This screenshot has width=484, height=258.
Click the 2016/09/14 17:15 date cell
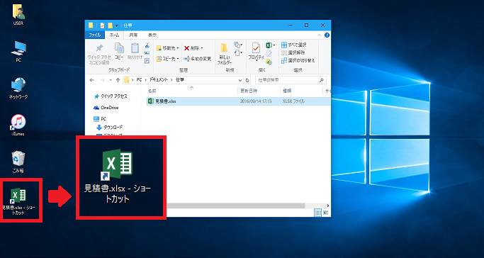pyautogui.click(x=256, y=101)
